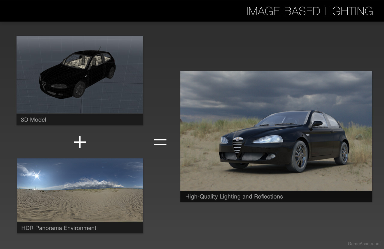The width and height of the screenshot is (384, 249).
Task: Click the "HDR Panorama Environment" caption
Action: [x=59, y=228]
